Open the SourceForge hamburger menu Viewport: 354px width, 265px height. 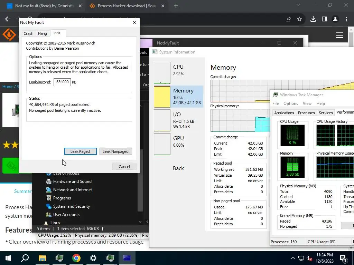(339, 35)
